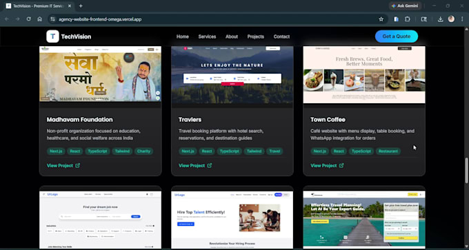Click the Restaurant tag on Town Coffee
The width and height of the screenshot is (469, 250).
coord(388,151)
